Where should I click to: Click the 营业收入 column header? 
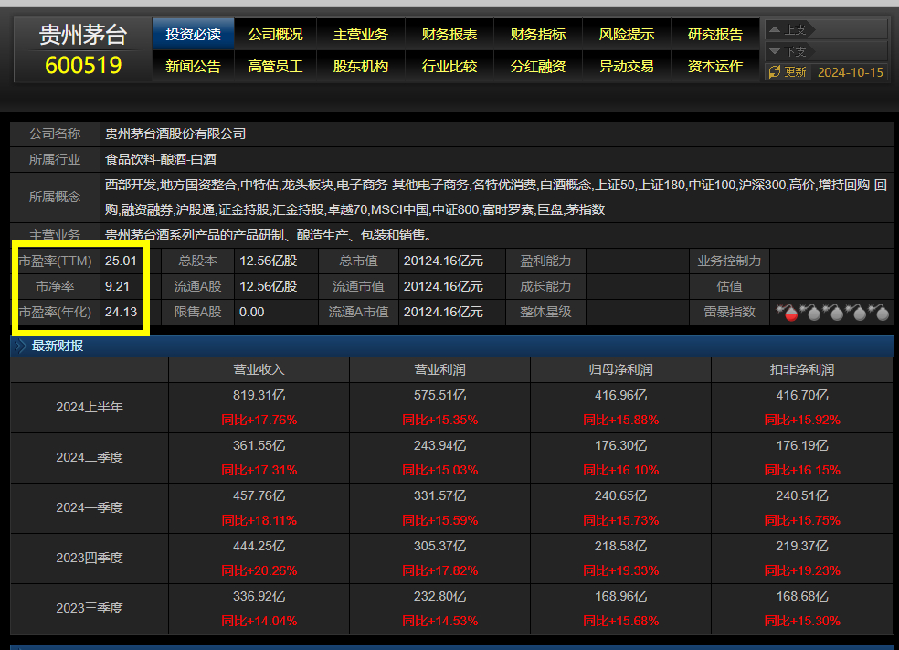[x=259, y=370]
